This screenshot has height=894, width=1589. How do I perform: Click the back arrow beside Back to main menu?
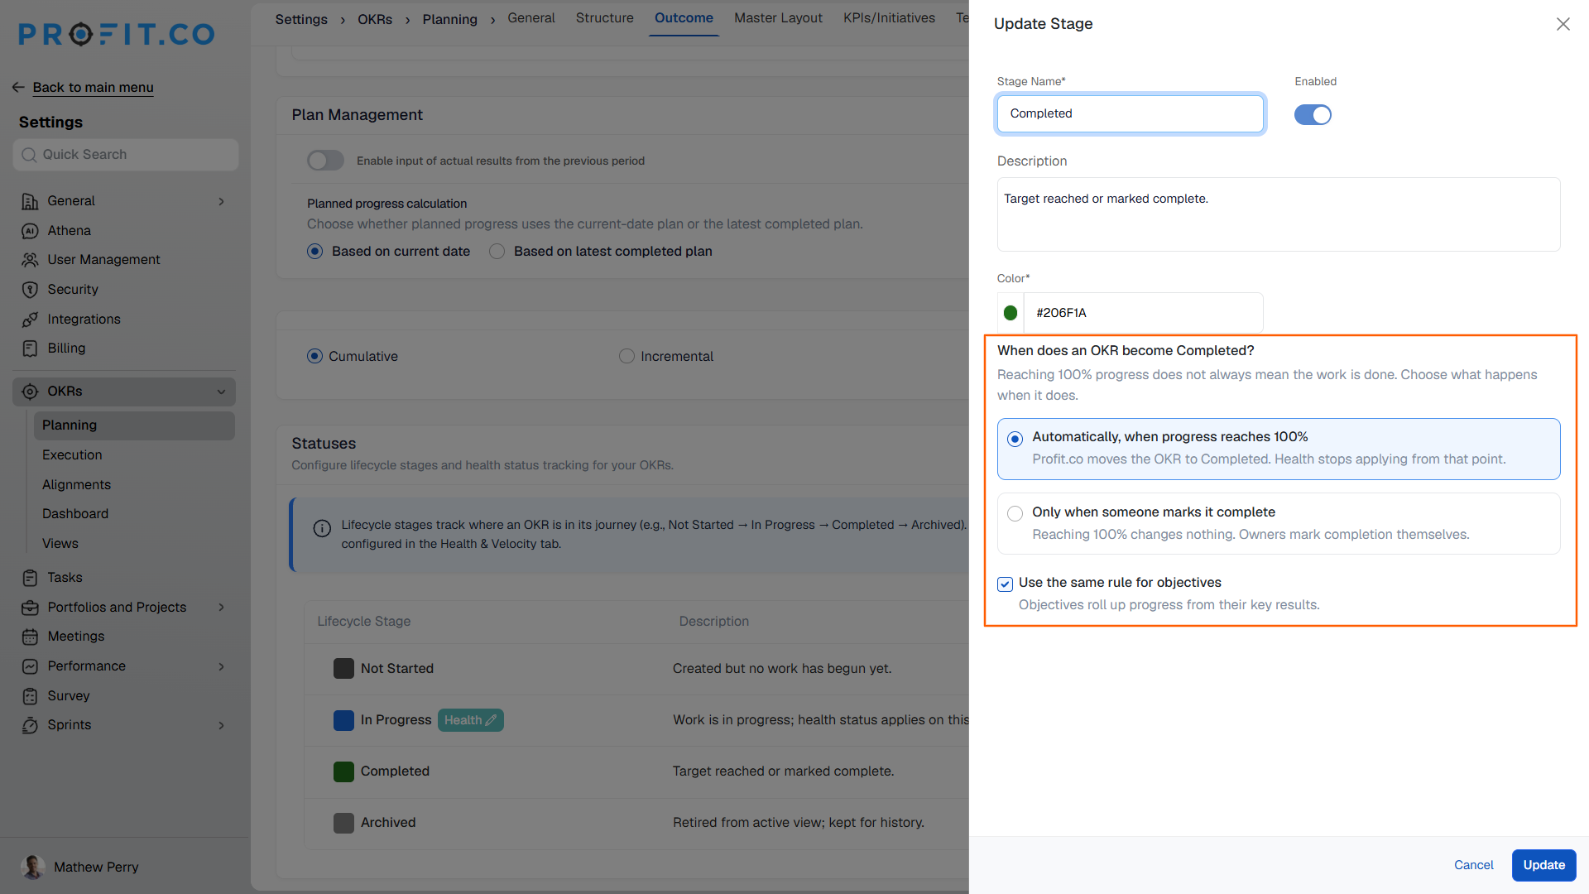18,87
